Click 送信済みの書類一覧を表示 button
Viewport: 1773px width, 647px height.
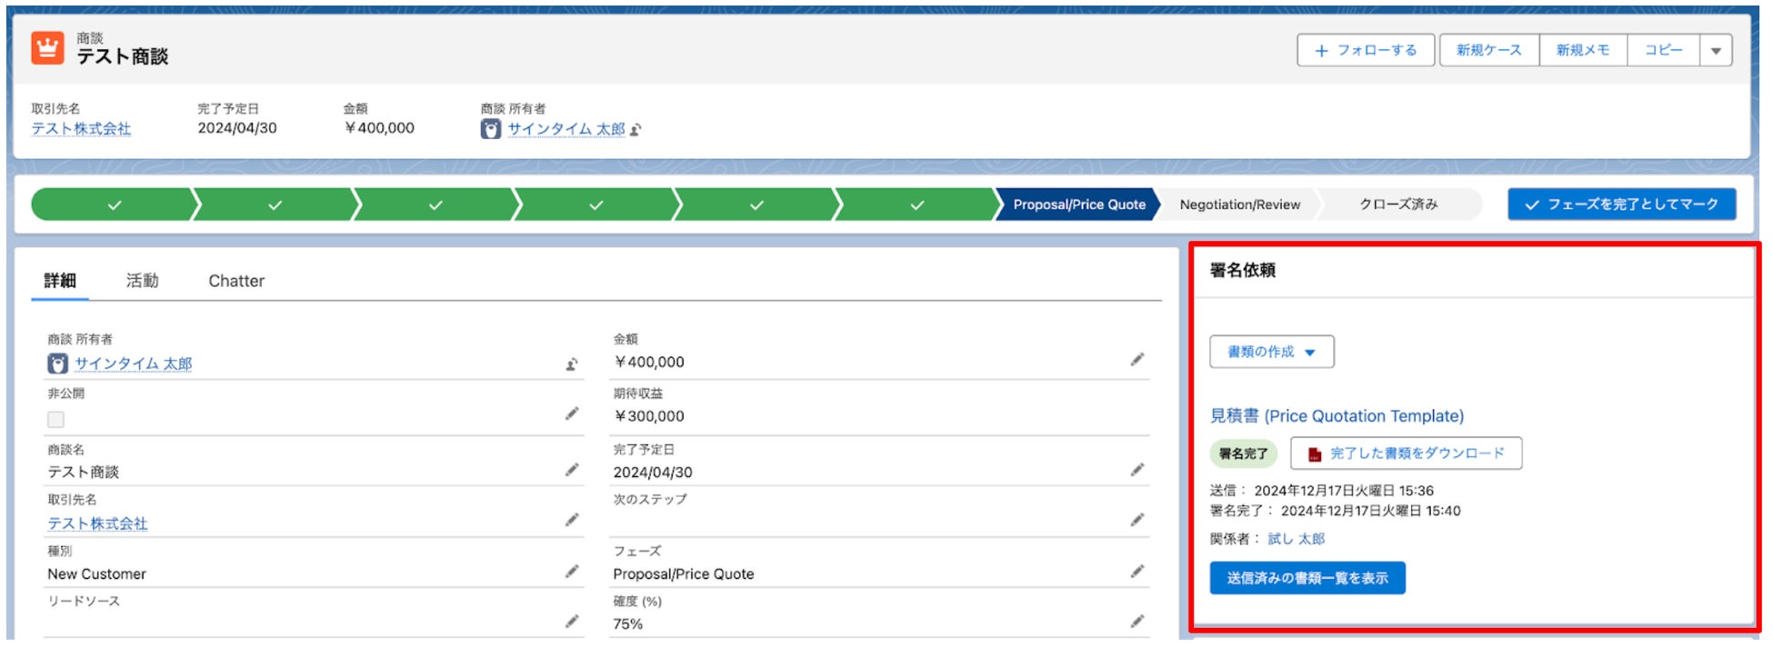tap(1307, 578)
